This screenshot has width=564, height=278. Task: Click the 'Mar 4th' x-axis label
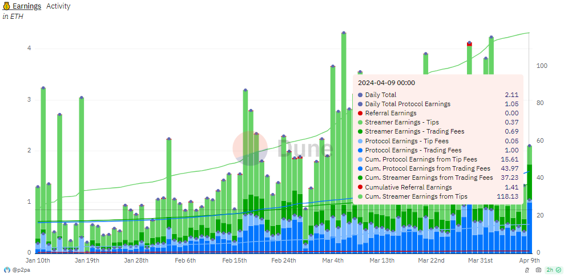[333, 260]
